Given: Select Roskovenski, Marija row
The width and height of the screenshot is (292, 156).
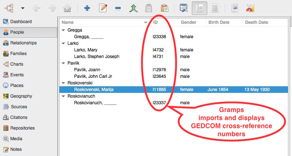Looking at the screenshot, I should (x=174, y=90).
